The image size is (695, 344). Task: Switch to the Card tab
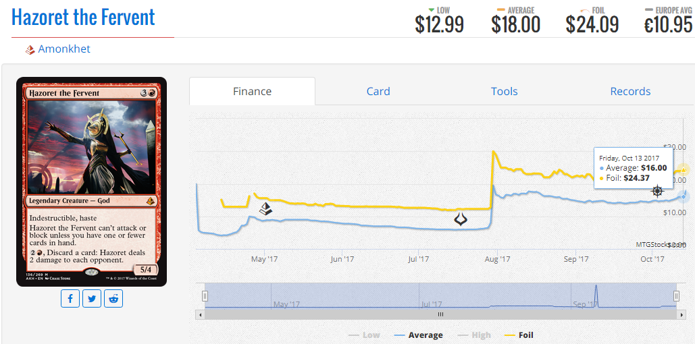tap(378, 92)
